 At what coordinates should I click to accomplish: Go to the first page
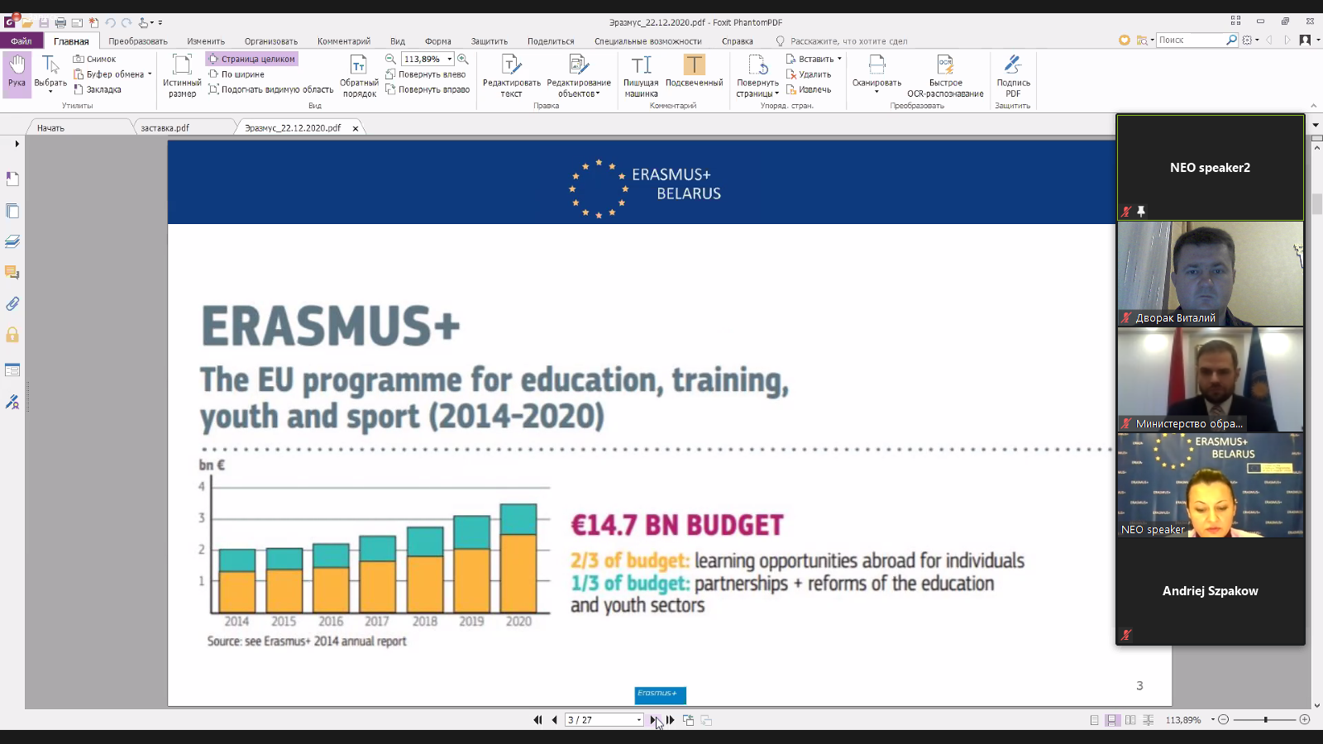(x=537, y=720)
